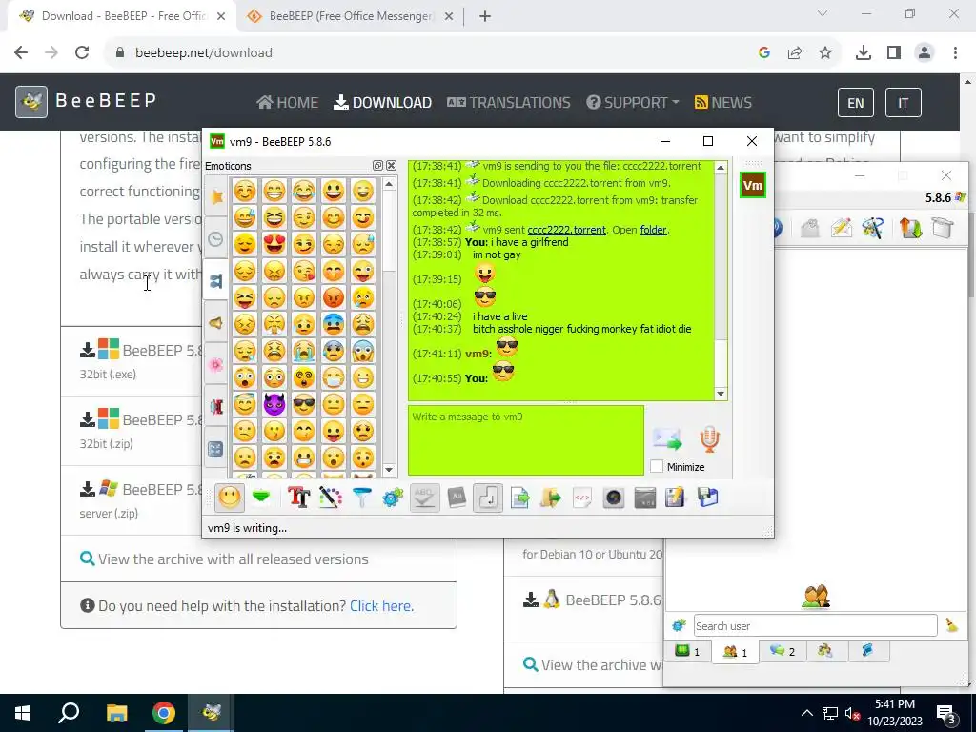Insert the purple devil emoticon
This screenshot has width=976, height=732.
[274, 404]
